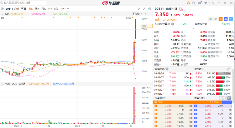
Task: Click the stock note icon
Action: click(x=216, y=19)
